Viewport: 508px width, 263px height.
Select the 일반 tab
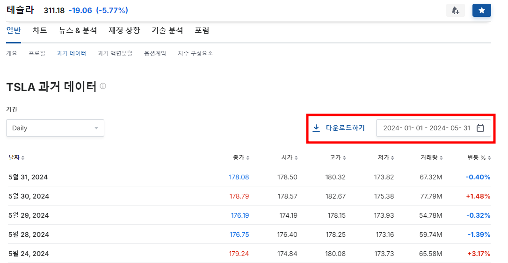click(14, 30)
